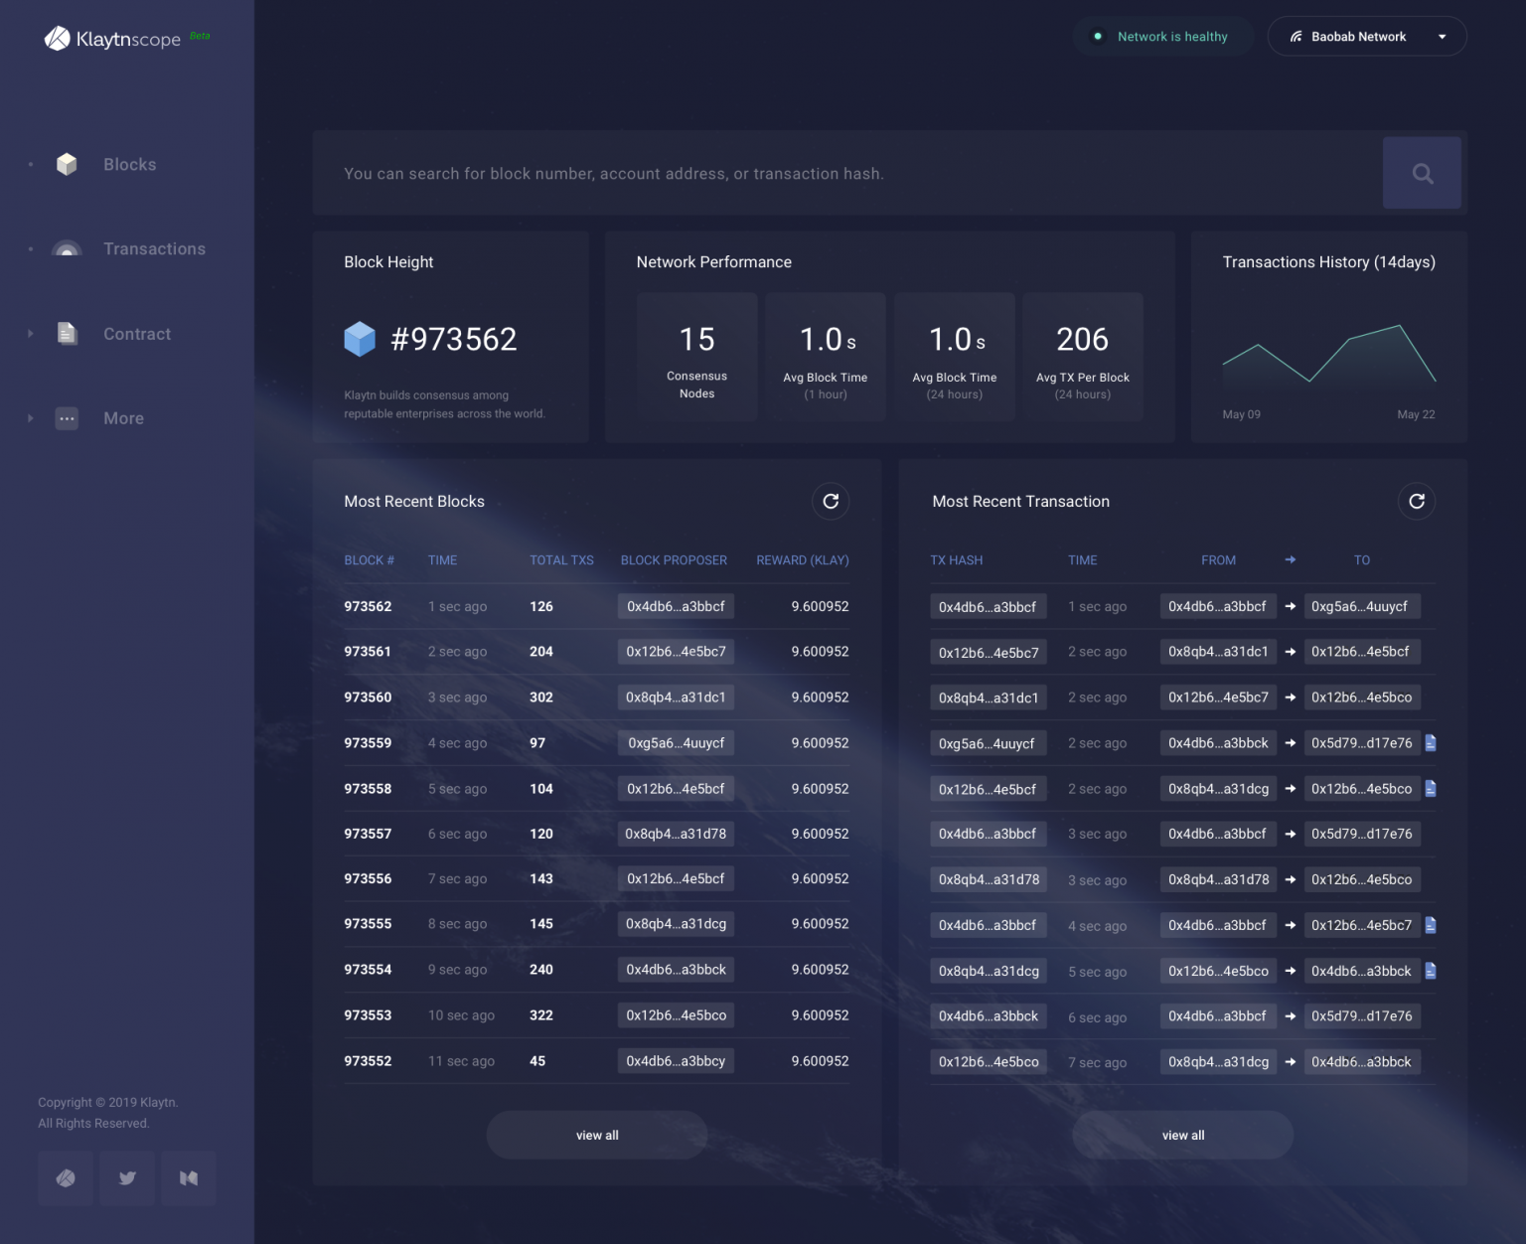Click the More ellipsis icon
The image size is (1526, 1244).
(67, 418)
